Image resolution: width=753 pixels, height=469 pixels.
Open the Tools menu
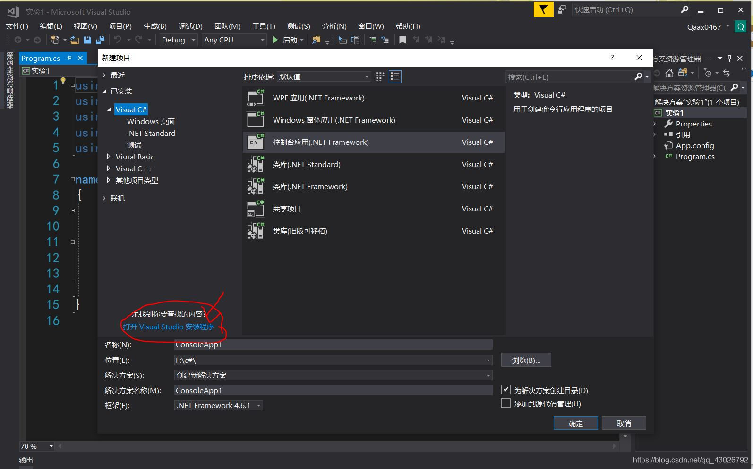click(264, 26)
